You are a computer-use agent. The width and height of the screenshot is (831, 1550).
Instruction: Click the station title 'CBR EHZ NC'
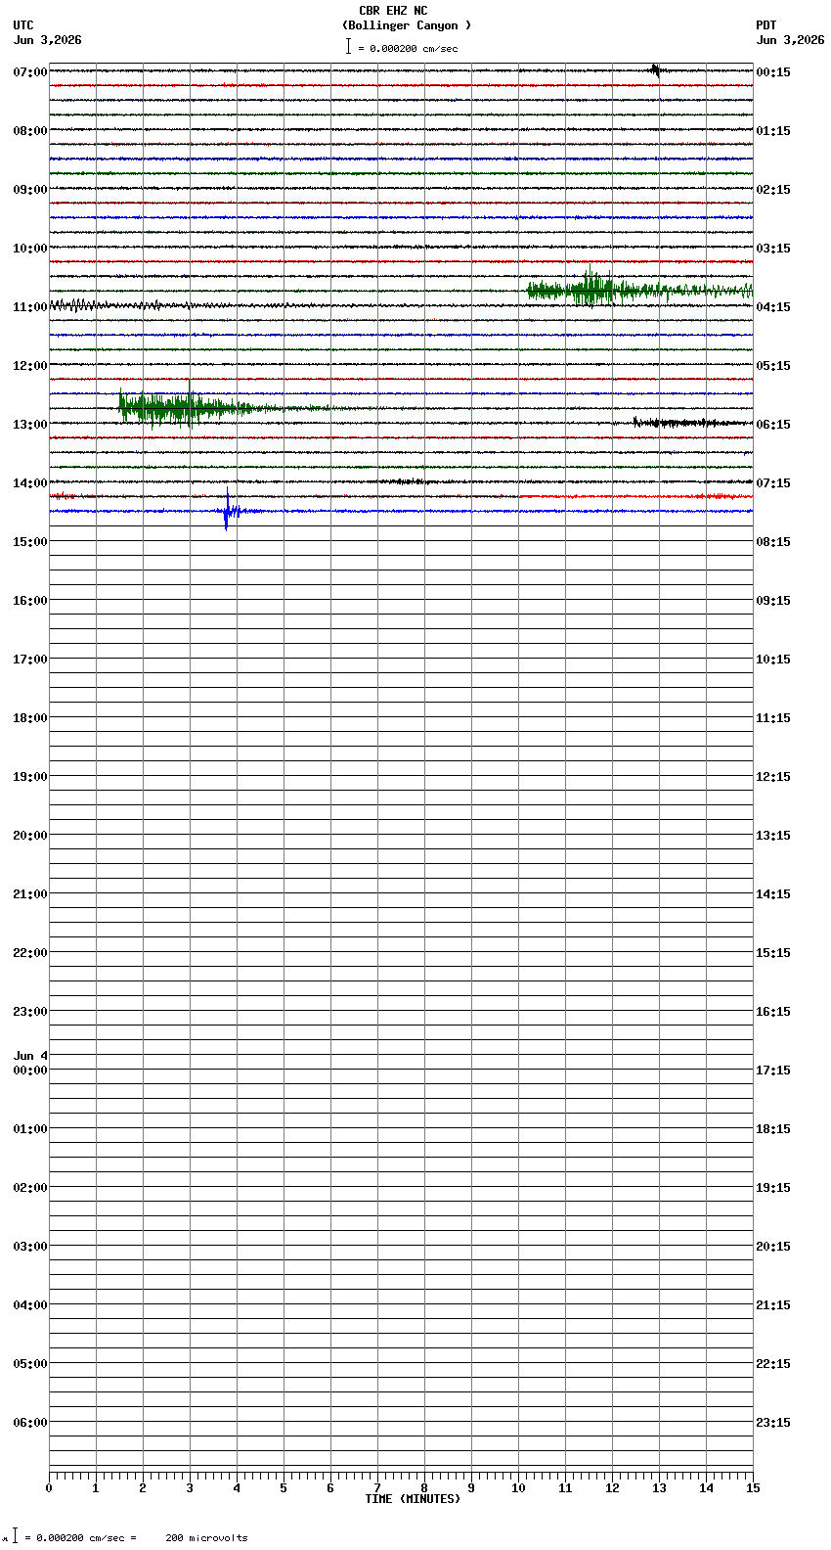(x=393, y=11)
